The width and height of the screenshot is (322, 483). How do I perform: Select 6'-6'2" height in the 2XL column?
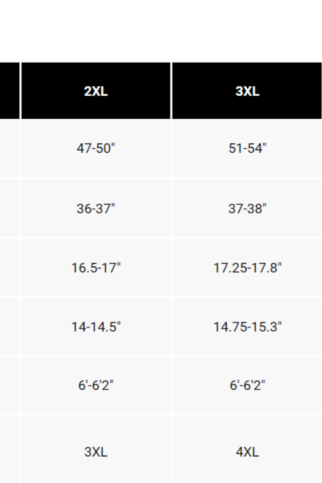point(96,385)
